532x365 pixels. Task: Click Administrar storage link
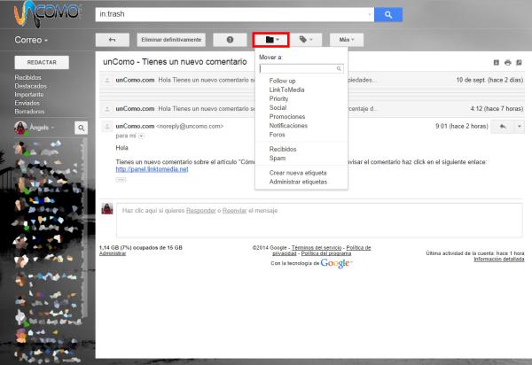pyautogui.click(x=113, y=253)
